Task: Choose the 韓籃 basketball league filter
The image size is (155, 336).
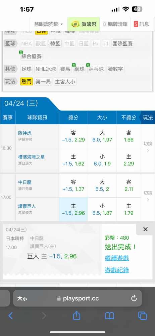Action: [x=55, y=44]
